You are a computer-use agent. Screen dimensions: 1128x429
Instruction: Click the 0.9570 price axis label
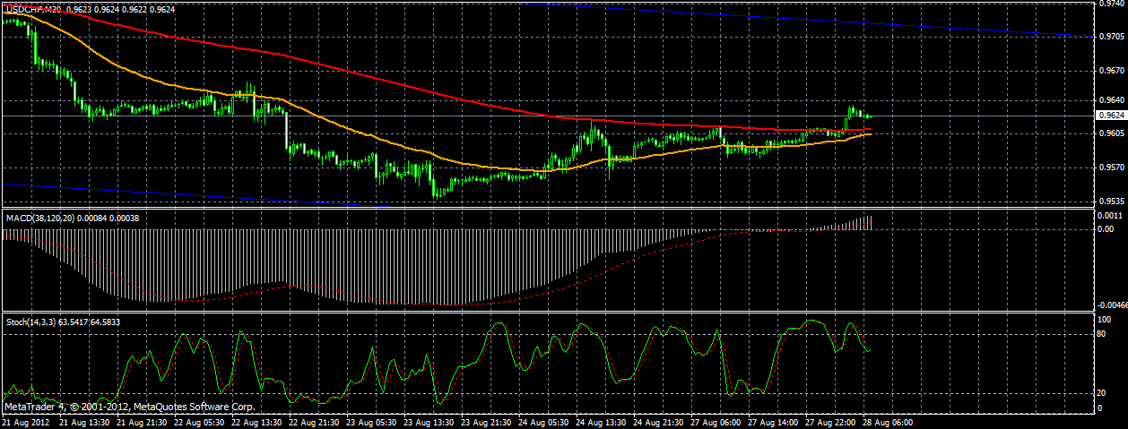pos(1111,167)
